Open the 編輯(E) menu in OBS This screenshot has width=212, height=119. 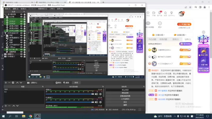coord(15,9)
